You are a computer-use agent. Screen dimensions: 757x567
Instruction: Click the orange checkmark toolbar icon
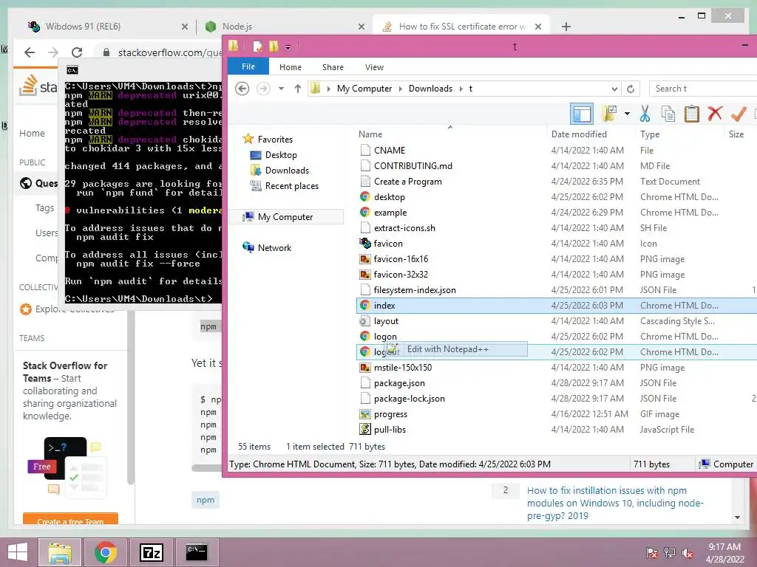[739, 114]
